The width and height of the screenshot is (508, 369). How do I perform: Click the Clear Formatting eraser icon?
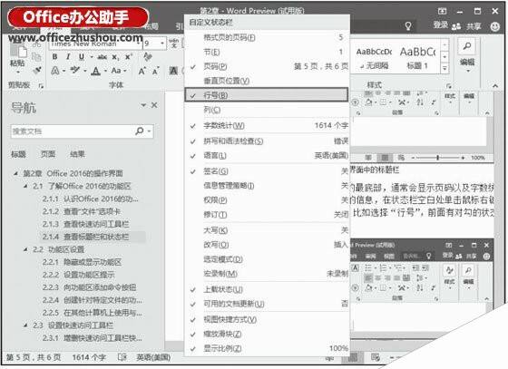click(x=148, y=56)
